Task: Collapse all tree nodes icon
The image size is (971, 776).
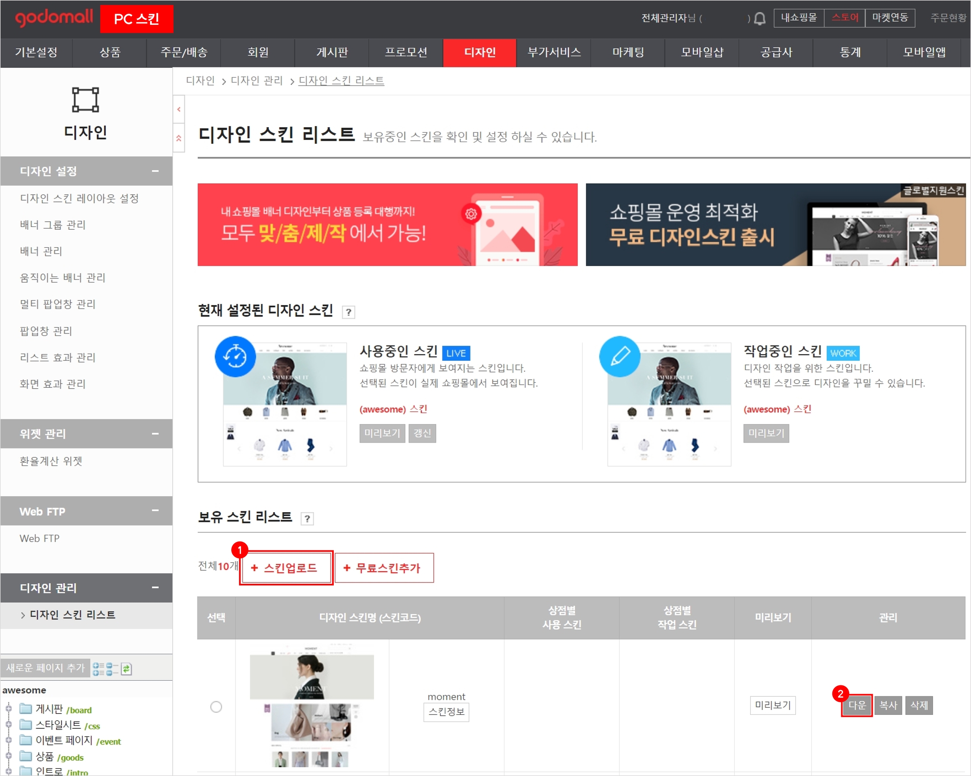Action: pos(112,669)
